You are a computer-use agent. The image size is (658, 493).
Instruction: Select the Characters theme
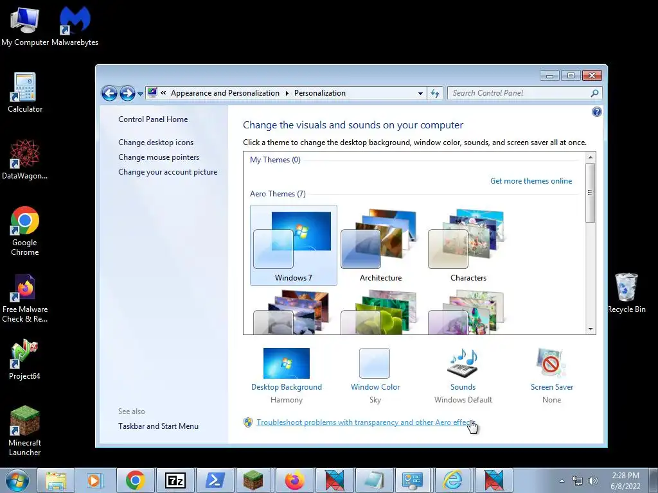(x=468, y=245)
